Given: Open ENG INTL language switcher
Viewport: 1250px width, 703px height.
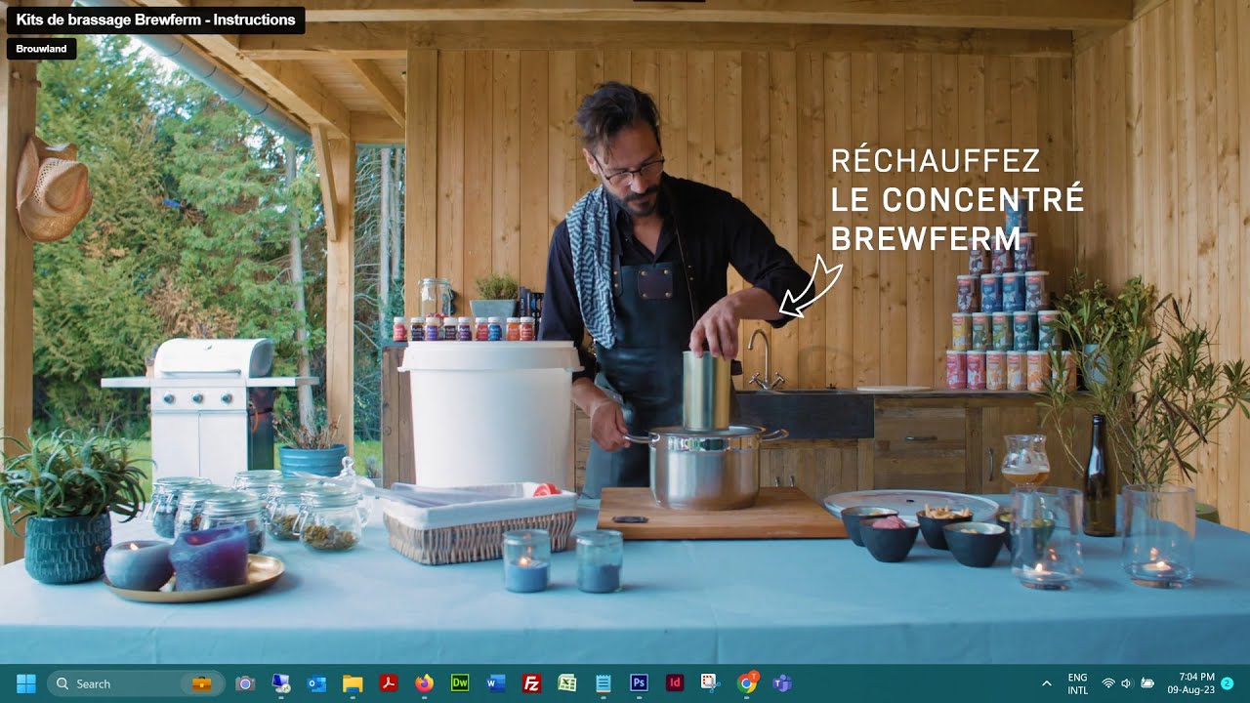Looking at the screenshot, I should click(1078, 683).
